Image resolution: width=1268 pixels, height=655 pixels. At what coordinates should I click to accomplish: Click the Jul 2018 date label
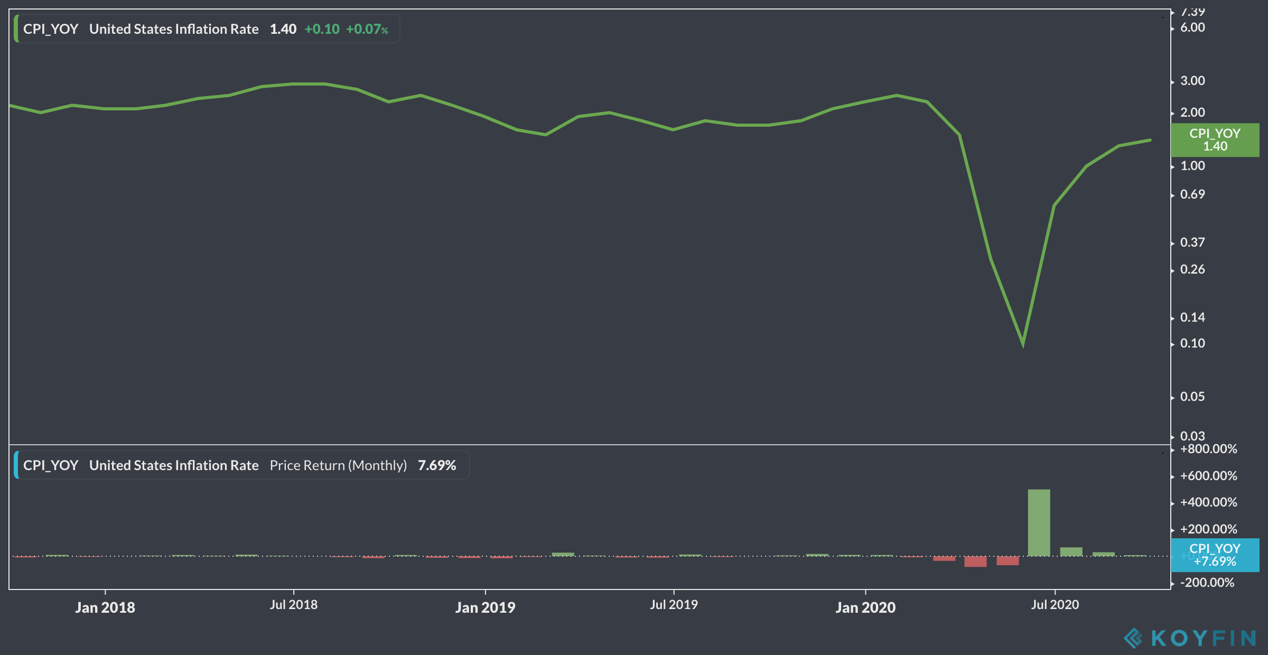click(294, 605)
